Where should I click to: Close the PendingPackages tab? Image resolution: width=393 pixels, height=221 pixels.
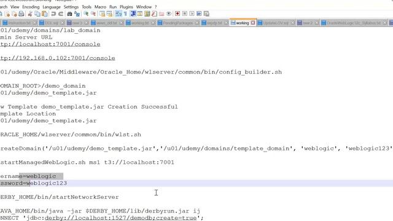point(197,23)
